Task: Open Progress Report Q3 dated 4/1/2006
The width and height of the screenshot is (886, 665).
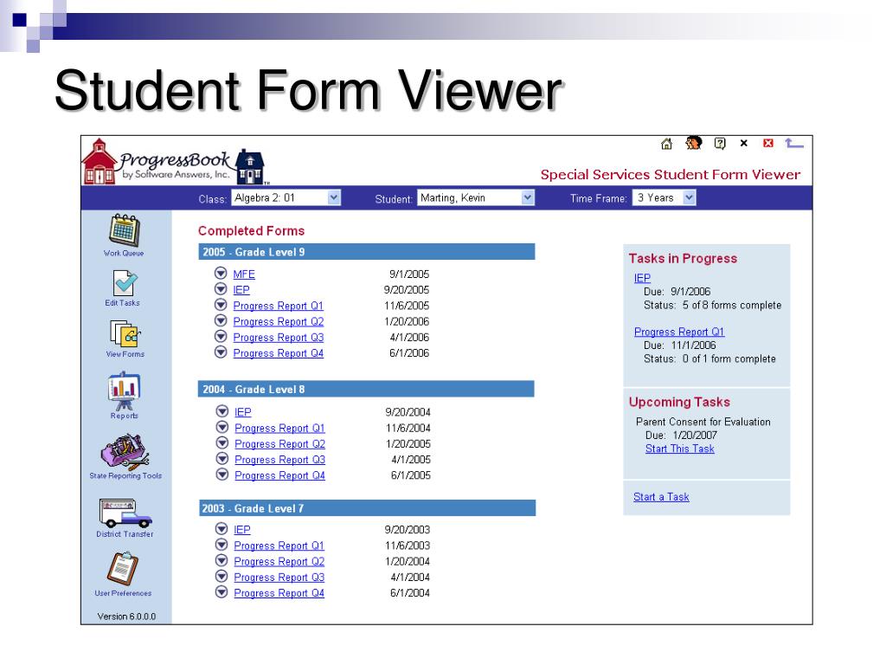Action: (x=279, y=338)
